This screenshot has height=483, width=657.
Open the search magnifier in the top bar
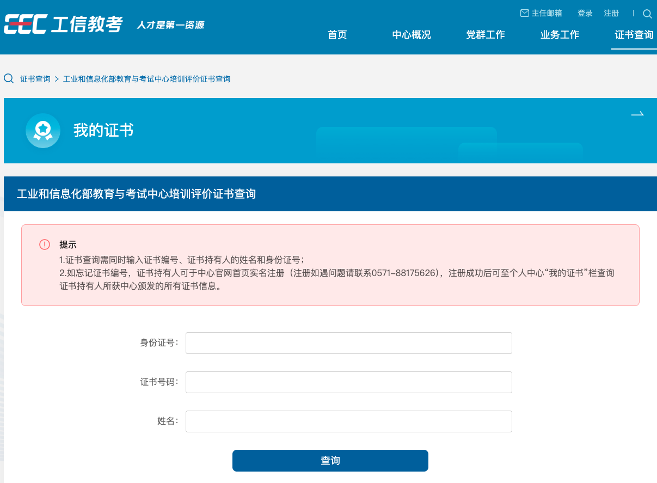tap(647, 14)
